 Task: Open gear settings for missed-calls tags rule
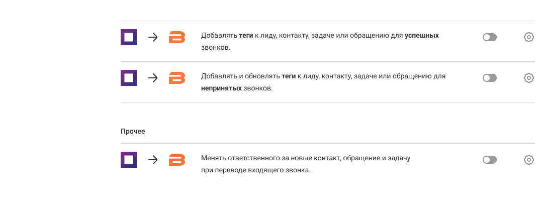point(528,78)
